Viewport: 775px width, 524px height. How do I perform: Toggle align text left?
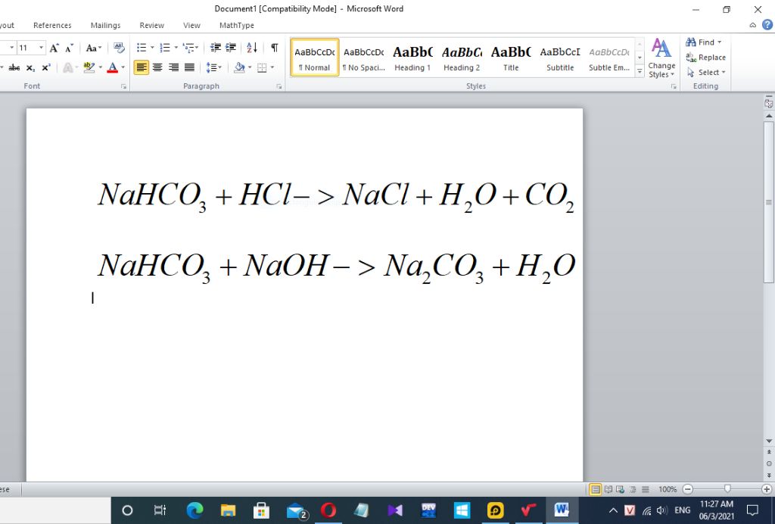tap(142, 67)
